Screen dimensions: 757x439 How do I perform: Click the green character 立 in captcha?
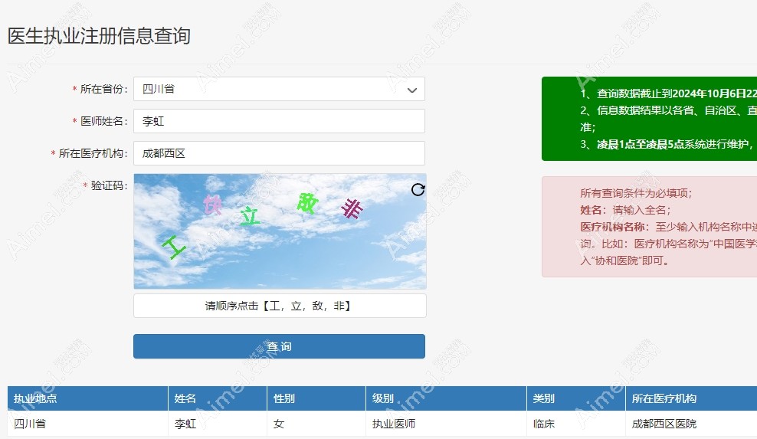[250, 216]
